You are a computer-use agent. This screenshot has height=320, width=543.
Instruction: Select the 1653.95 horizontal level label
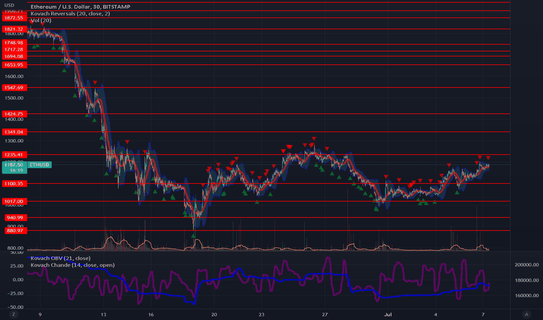point(14,65)
